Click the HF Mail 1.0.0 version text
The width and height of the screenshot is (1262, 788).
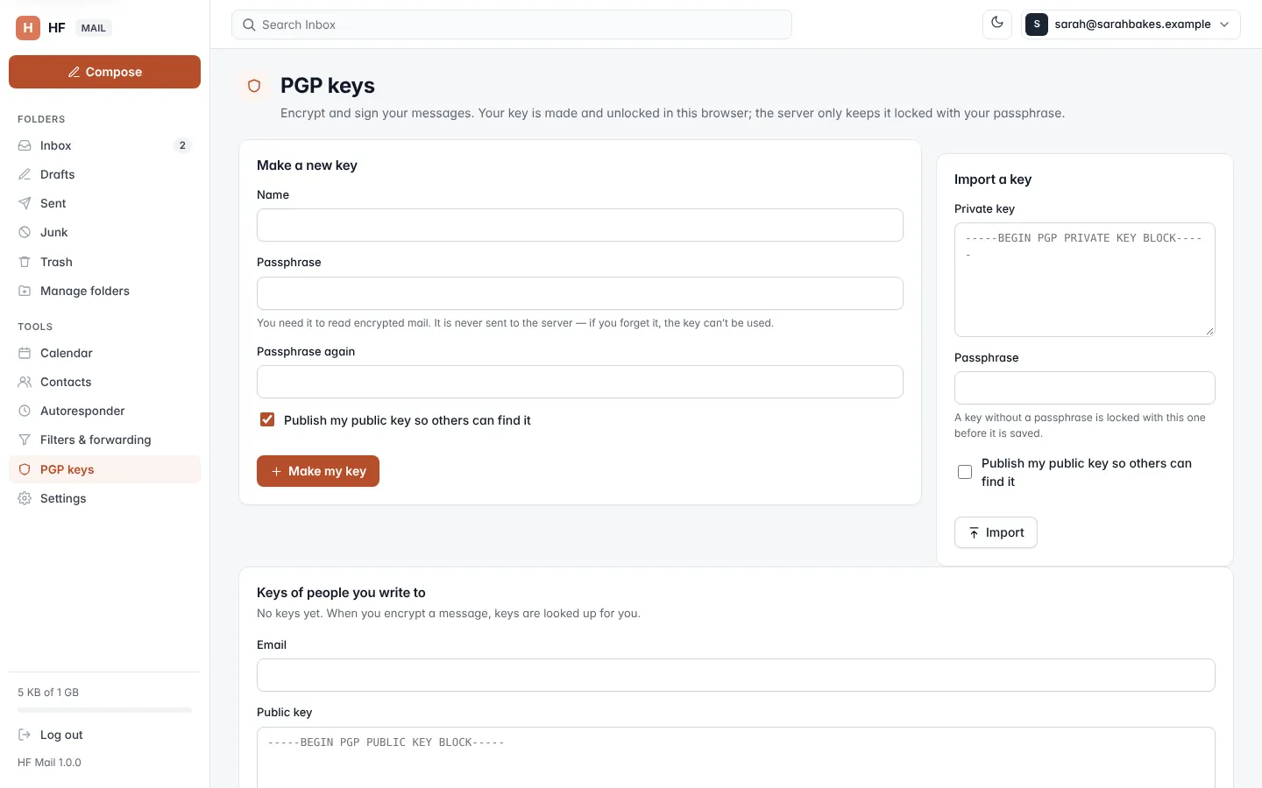point(49,763)
